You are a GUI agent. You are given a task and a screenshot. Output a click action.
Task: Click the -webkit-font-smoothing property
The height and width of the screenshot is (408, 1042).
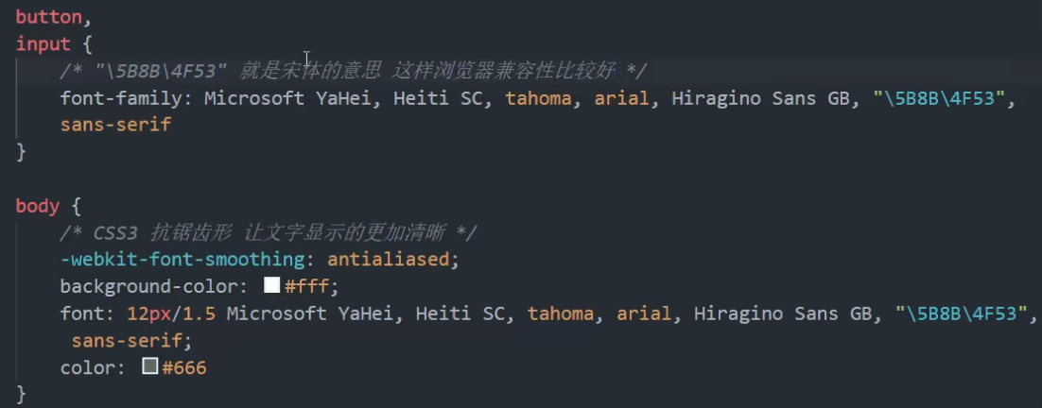coord(182,260)
